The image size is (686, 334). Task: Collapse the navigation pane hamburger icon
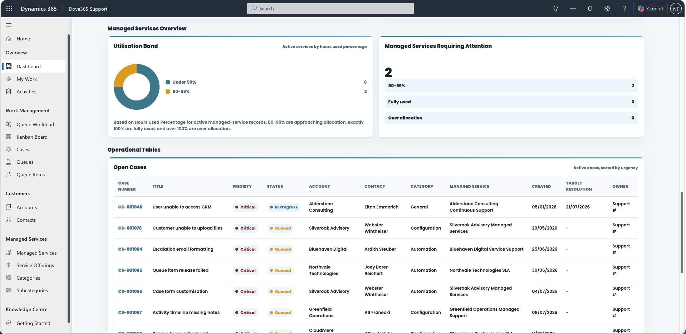click(9, 25)
